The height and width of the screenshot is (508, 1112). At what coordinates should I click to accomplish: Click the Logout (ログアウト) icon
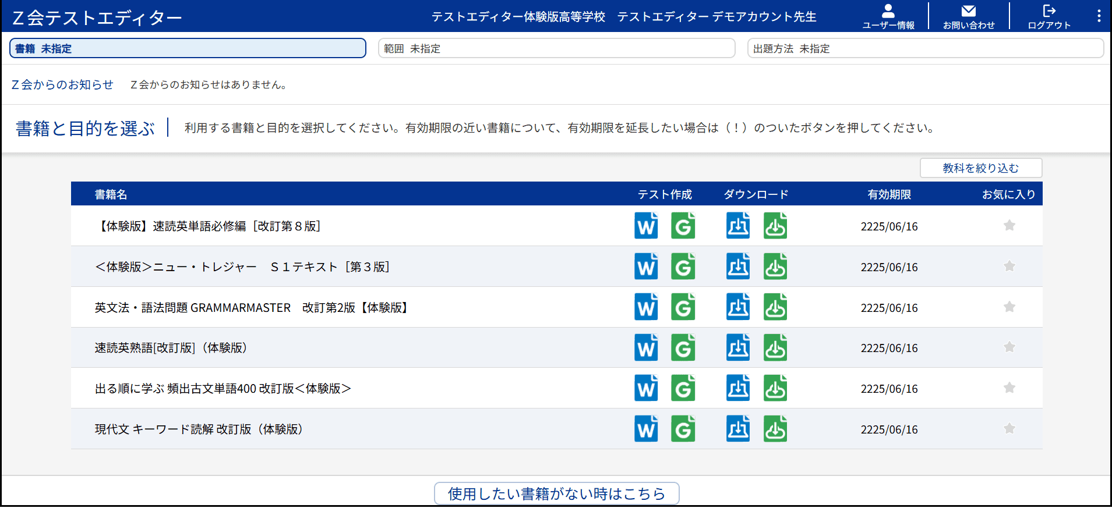(x=1049, y=16)
